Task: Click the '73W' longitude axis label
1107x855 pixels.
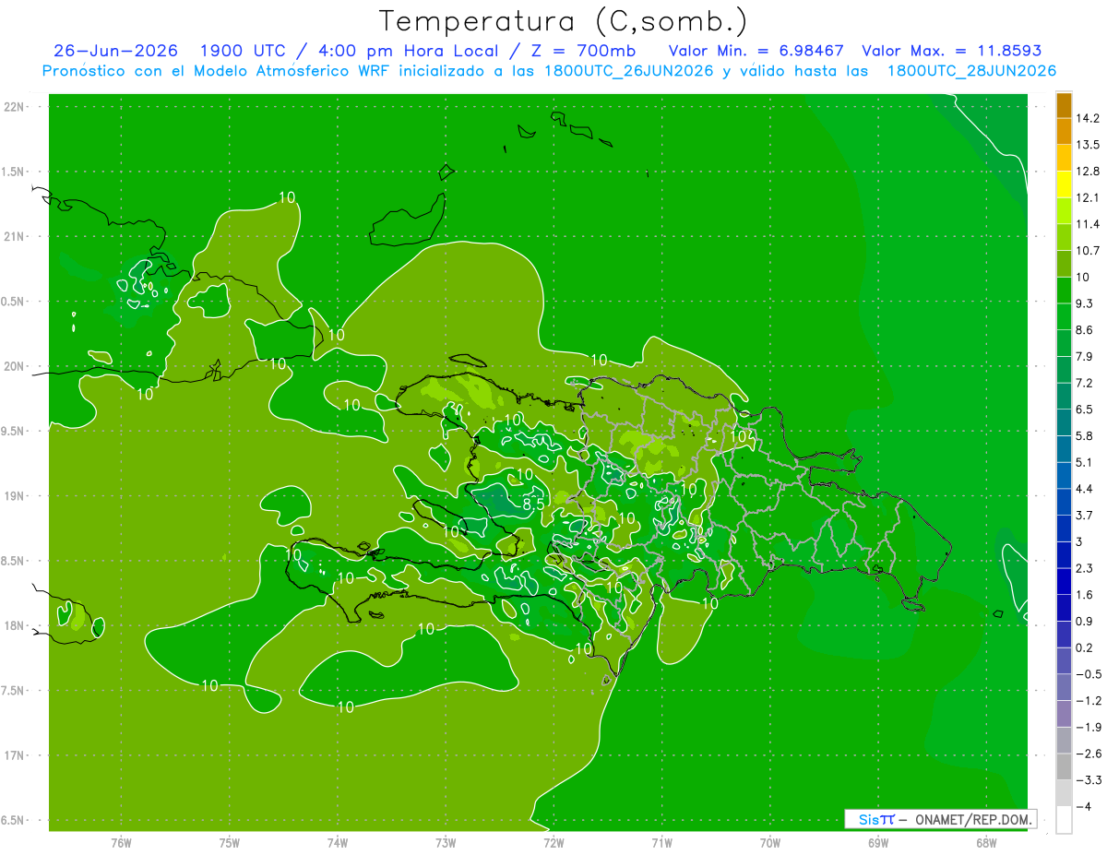Action: point(446,843)
